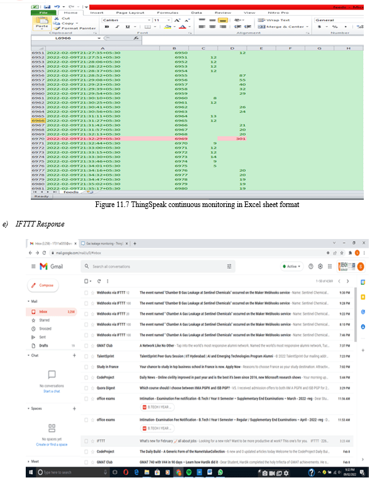This screenshot has width=382, height=485.
Task: Open the Gmail Inbox folder
Action: pyautogui.click(x=51, y=312)
